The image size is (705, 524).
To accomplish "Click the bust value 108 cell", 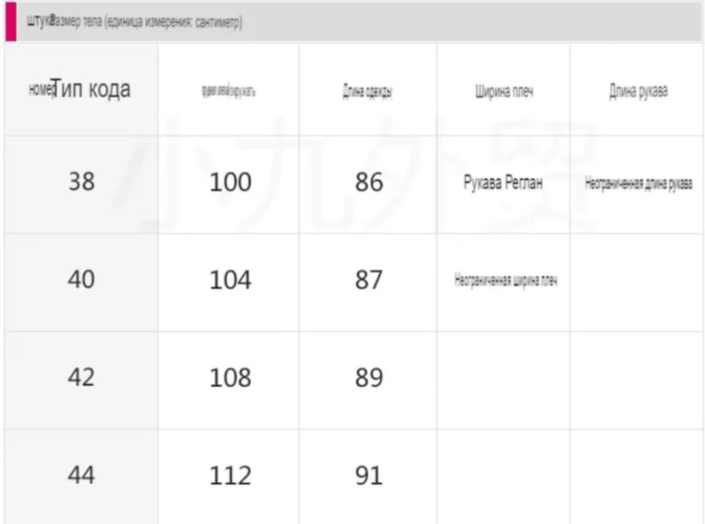I will [229, 380].
